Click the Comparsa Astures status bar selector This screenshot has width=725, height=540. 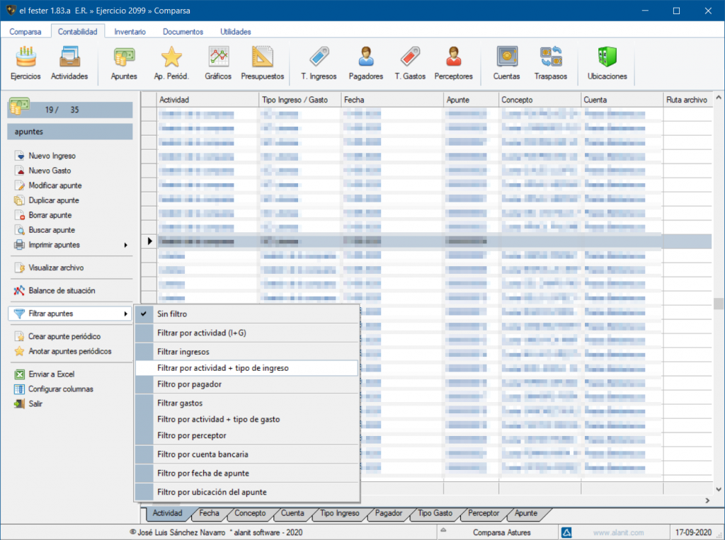[501, 532]
